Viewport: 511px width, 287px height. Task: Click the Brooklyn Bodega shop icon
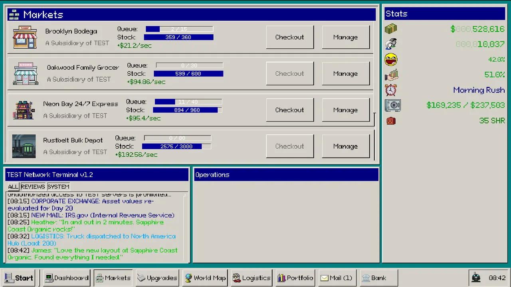click(25, 37)
